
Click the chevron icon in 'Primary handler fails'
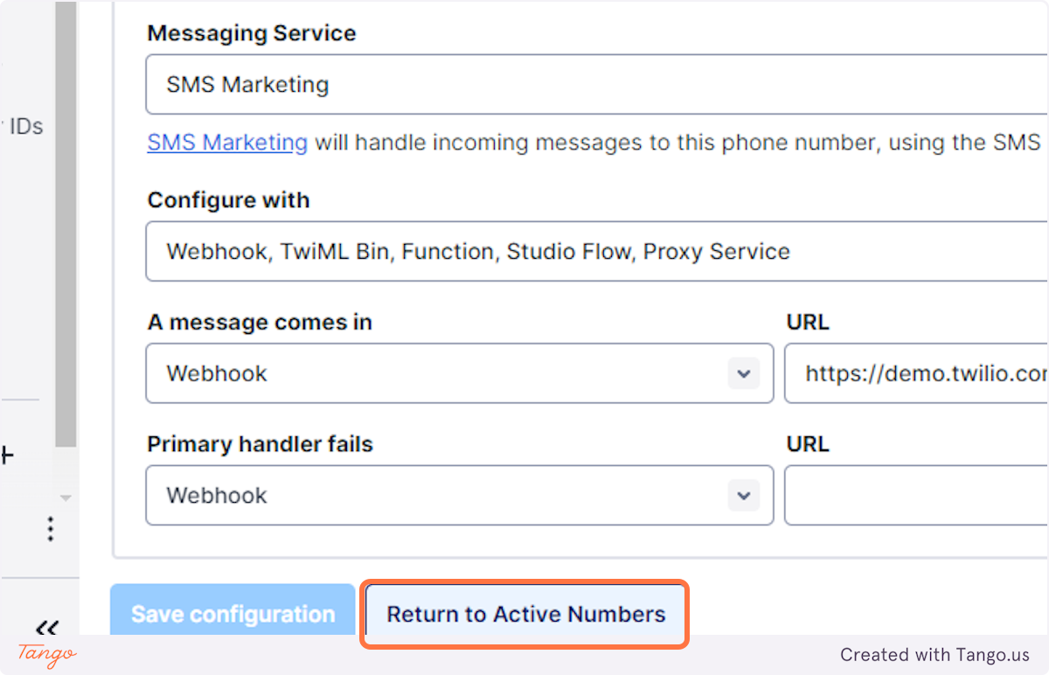point(743,496)
